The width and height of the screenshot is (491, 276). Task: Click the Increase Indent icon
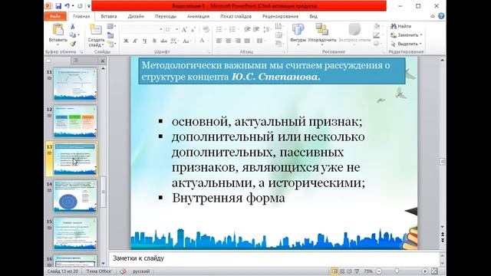click(x=256, y=29)
